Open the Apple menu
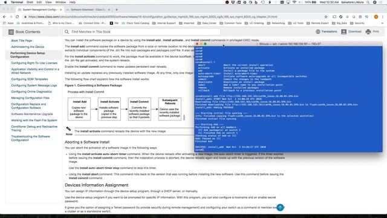The image size is (387, 218). tap(5, 2)
